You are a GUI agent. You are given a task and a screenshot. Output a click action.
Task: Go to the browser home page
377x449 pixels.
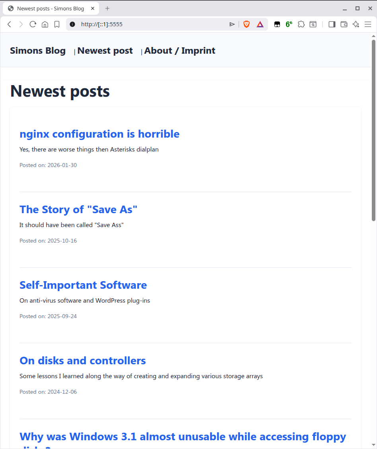(x=45, y=24)
